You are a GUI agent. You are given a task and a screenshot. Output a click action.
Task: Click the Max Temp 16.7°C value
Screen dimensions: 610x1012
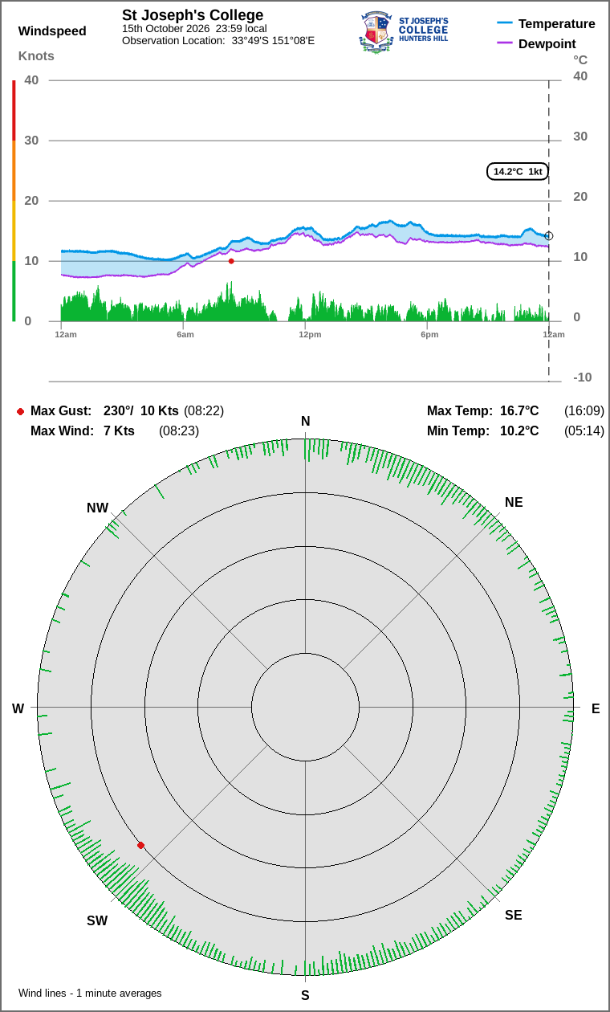(519, 411)
